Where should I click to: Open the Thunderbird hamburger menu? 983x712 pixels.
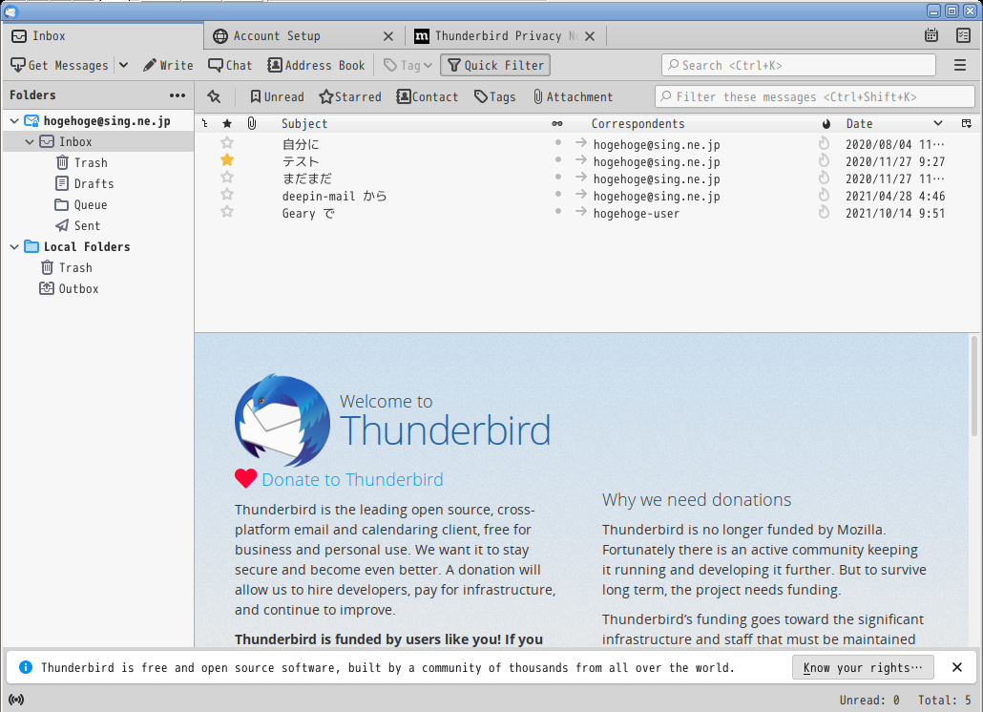point(960,65)
